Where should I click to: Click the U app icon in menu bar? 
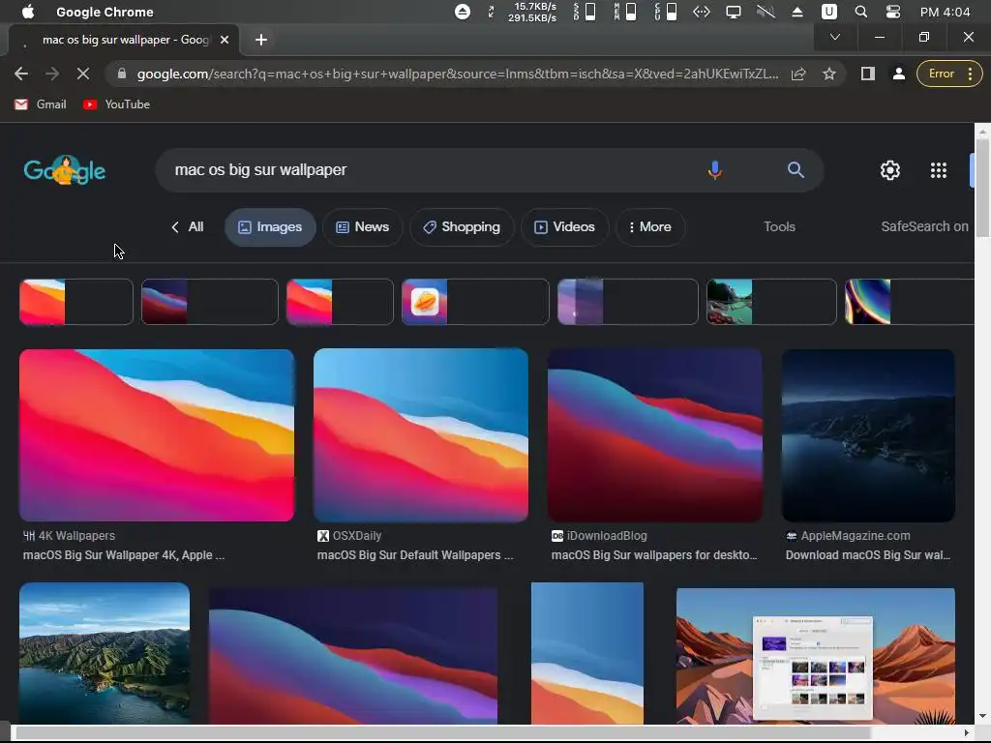coord(828,12)
